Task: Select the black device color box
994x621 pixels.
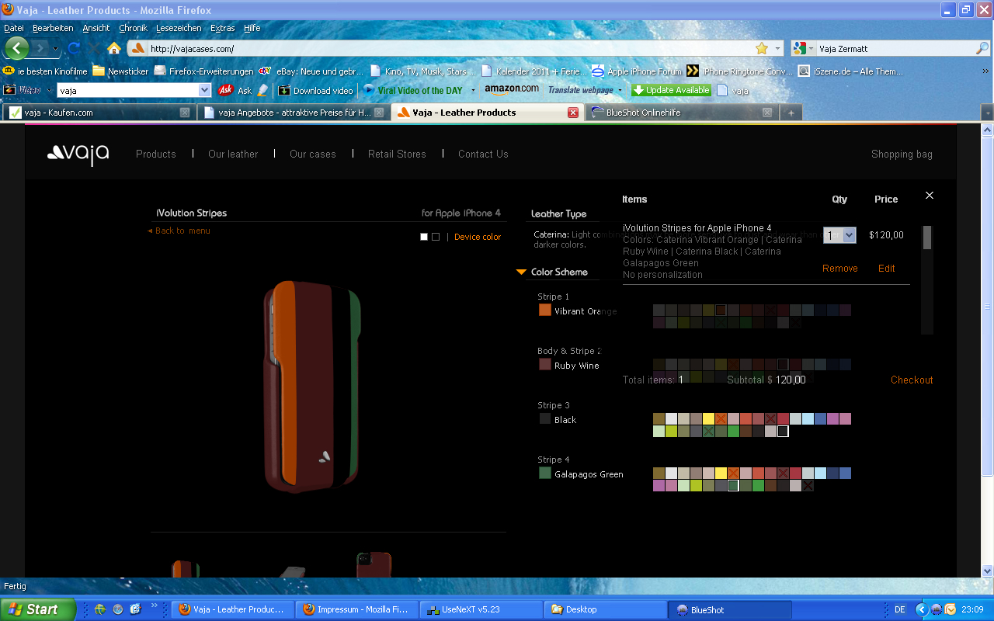Action: [436, 237]
